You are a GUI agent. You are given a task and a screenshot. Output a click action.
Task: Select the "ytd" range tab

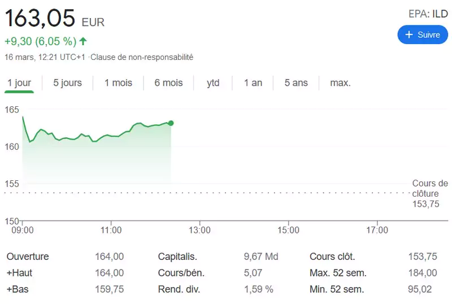(213, 82)
